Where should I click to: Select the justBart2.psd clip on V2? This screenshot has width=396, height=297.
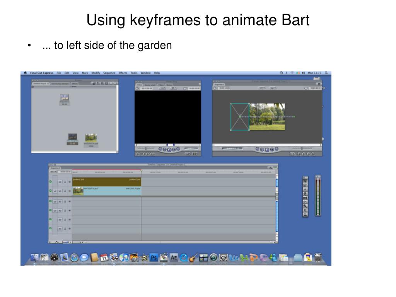click(107, 182)
